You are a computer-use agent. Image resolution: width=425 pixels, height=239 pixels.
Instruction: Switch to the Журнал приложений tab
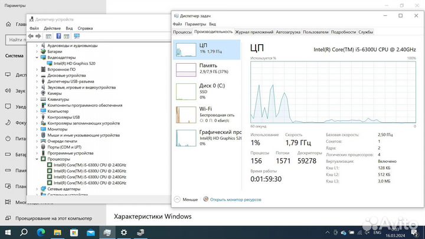tap(254, 32)
